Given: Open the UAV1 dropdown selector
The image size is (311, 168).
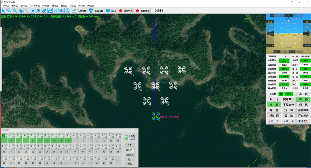Looking at the screenshot, I should pos(294,94).
